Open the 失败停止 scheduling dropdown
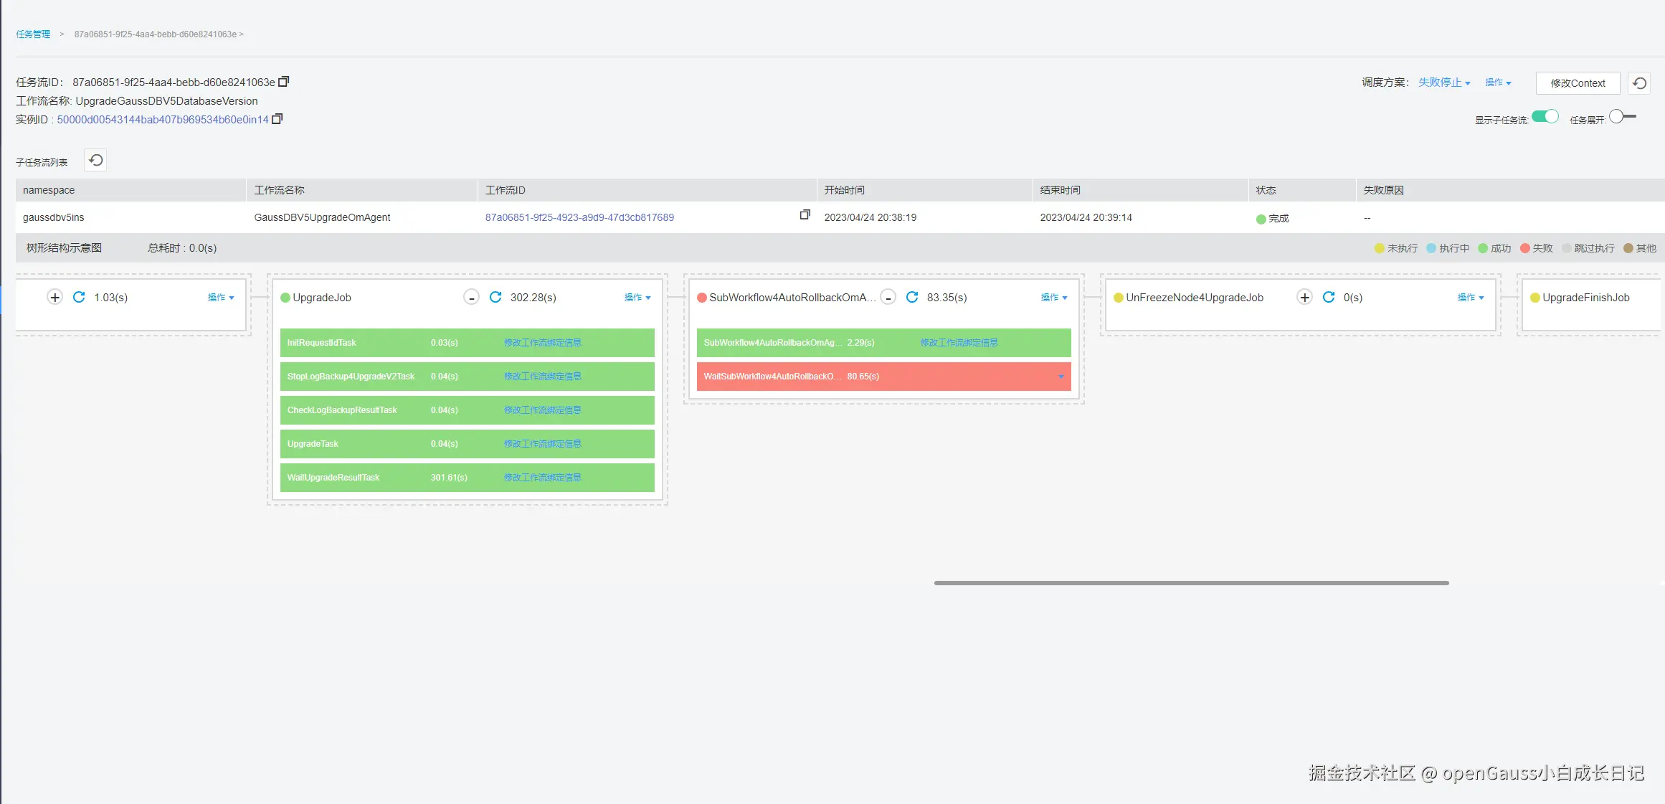Viewport: 1665px width, 804px height. (x=1444, y=82)
